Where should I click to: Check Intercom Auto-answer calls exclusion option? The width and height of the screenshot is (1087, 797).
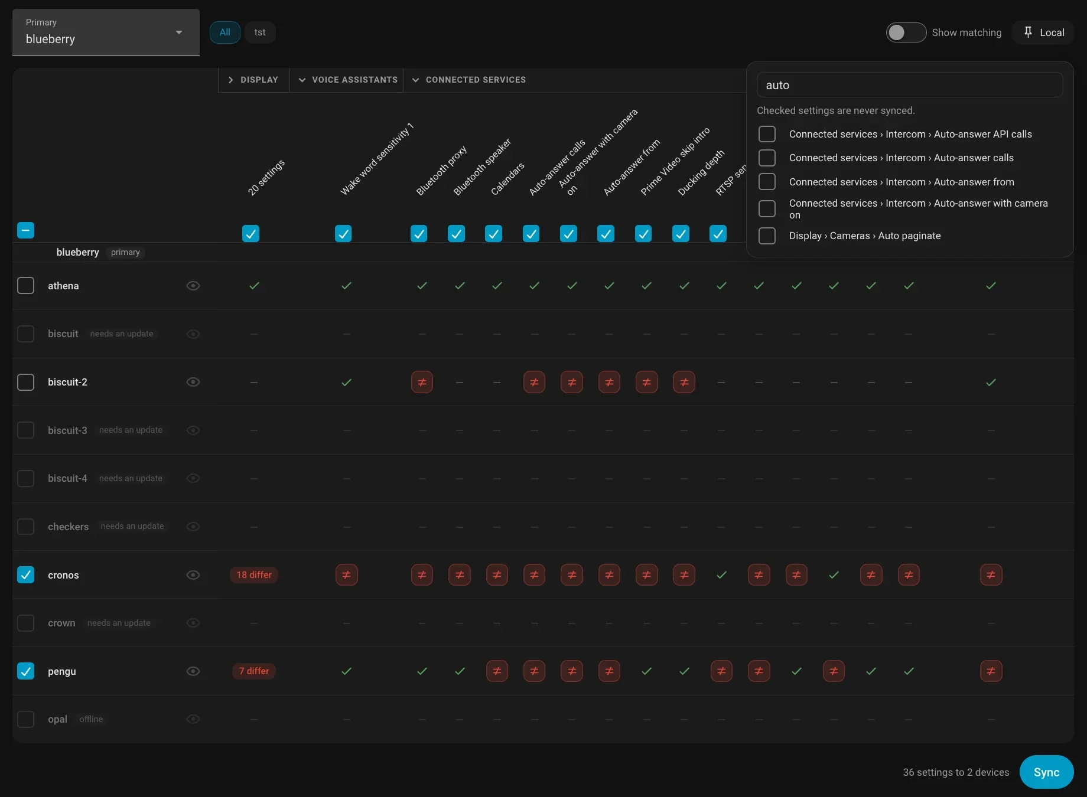tap(767, 158)
